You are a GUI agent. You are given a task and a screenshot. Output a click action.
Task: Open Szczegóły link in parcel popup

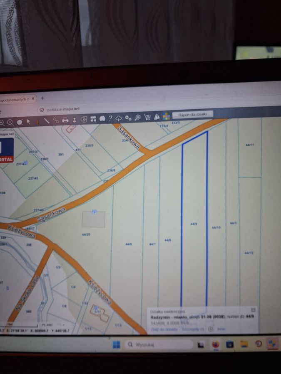coord(193,329)
